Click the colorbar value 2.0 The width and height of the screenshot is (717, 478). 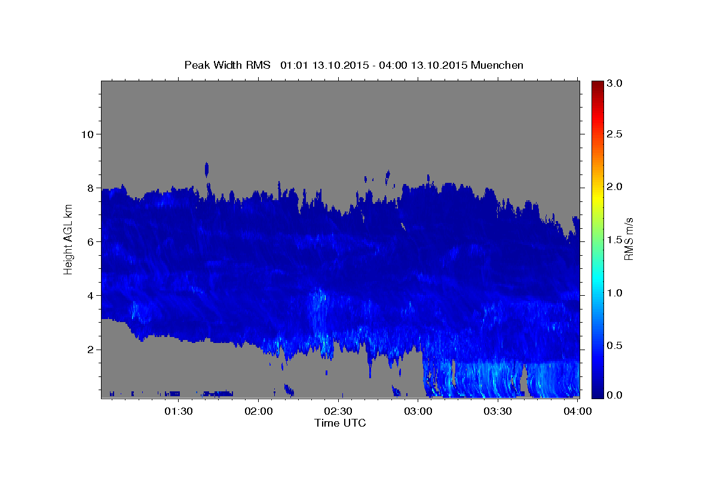pyautogui.click(x=615, y=186)
